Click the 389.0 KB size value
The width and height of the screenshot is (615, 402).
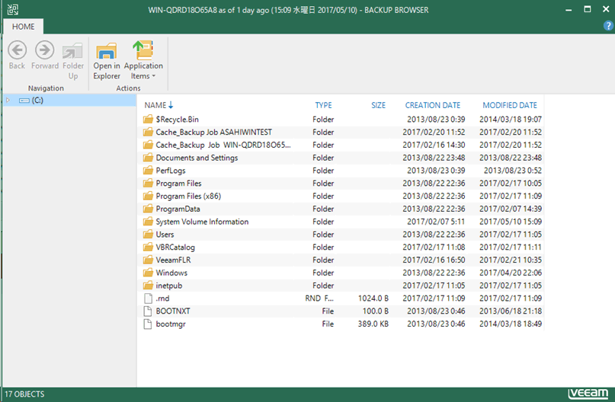[x=373, y=324]
